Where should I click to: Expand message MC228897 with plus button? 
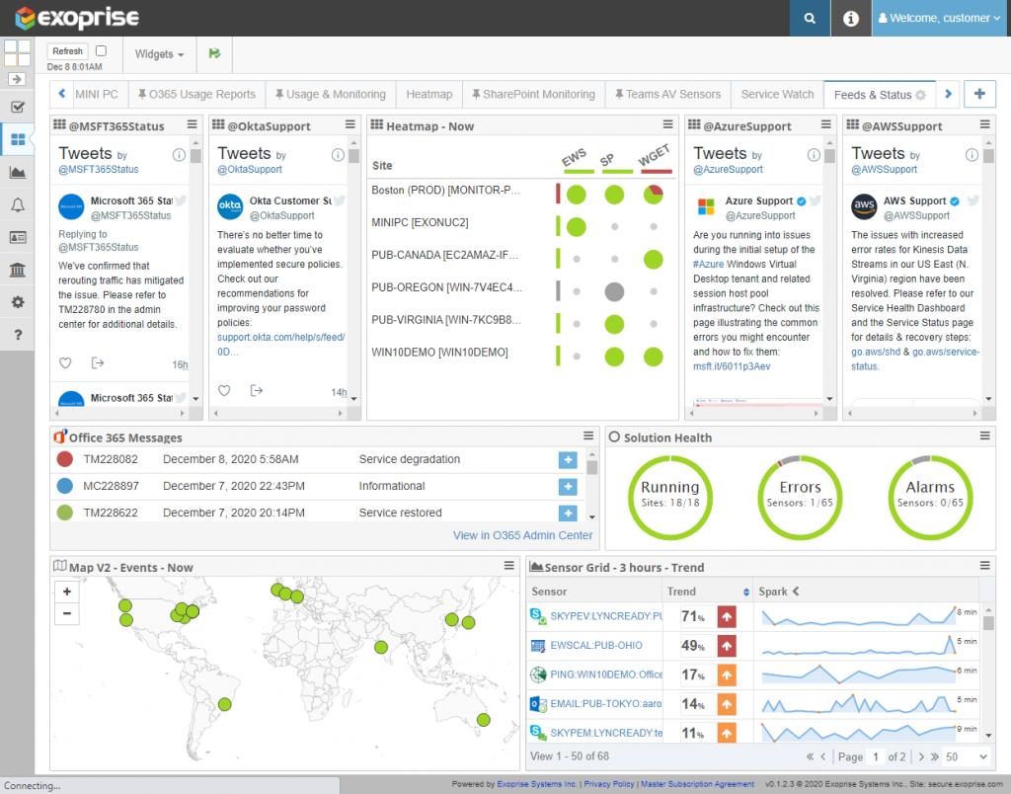pyautogui.click(x=568, y=486)
